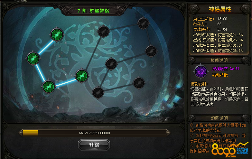
Task: Click the lowest green node on the left
Action: point(49,87)
